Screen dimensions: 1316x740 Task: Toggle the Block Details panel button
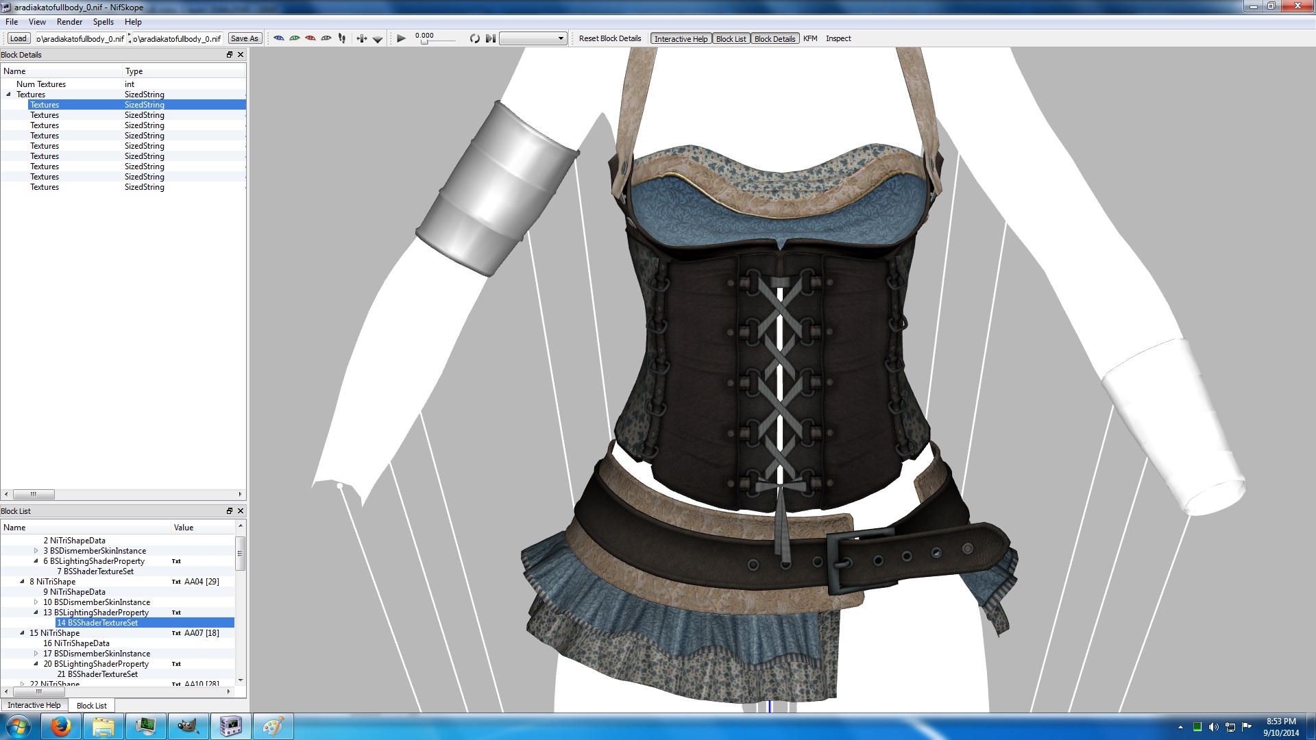(x=775, y=39)
